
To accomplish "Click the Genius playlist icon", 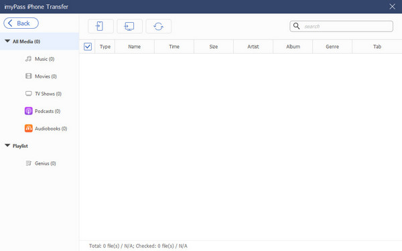I will tap(28, 163).
